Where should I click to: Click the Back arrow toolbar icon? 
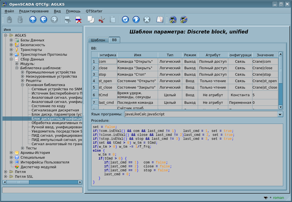point(43,20)
